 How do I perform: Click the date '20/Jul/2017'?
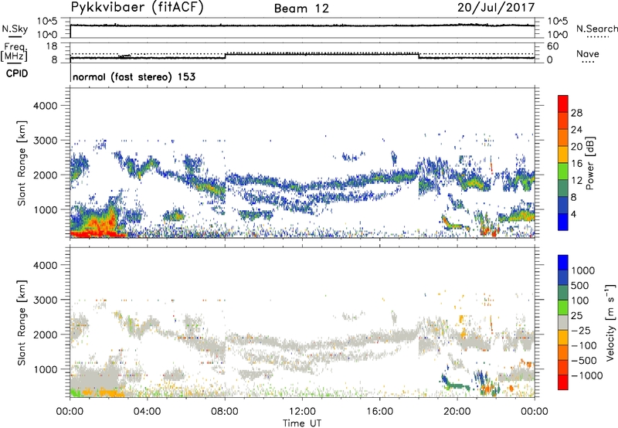point(496,8)
